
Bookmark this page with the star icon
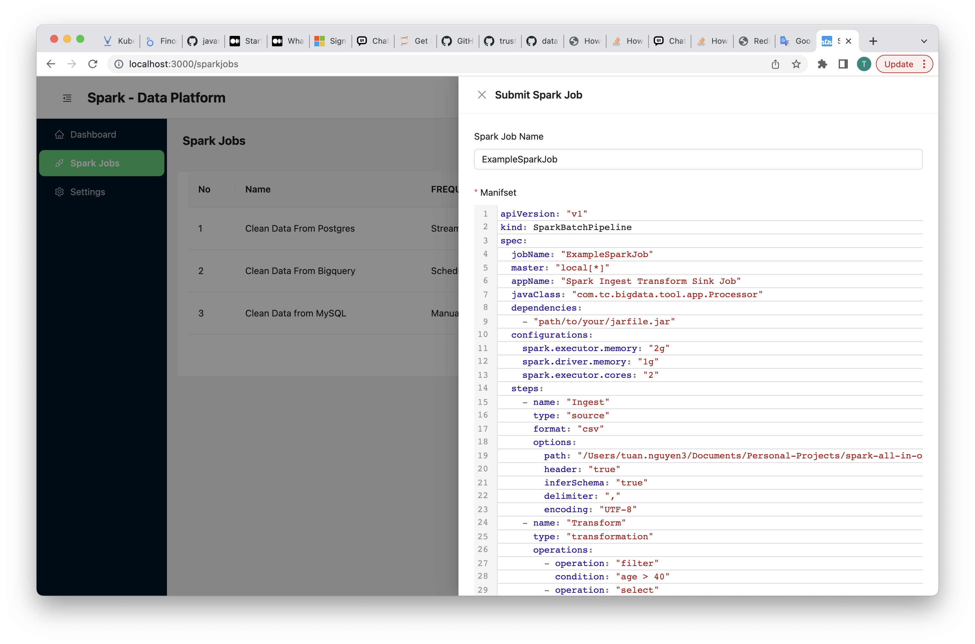tap(796, 64)
